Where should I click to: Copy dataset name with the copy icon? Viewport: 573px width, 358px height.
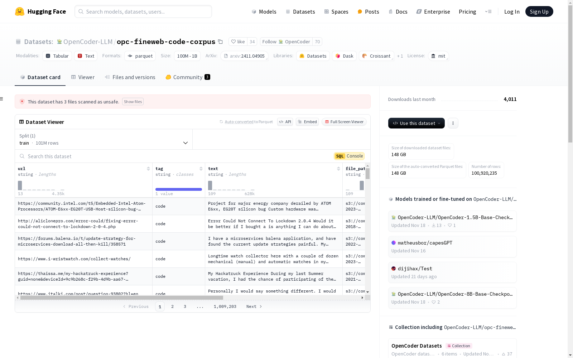pyautogui.click(x=220, y=42)
